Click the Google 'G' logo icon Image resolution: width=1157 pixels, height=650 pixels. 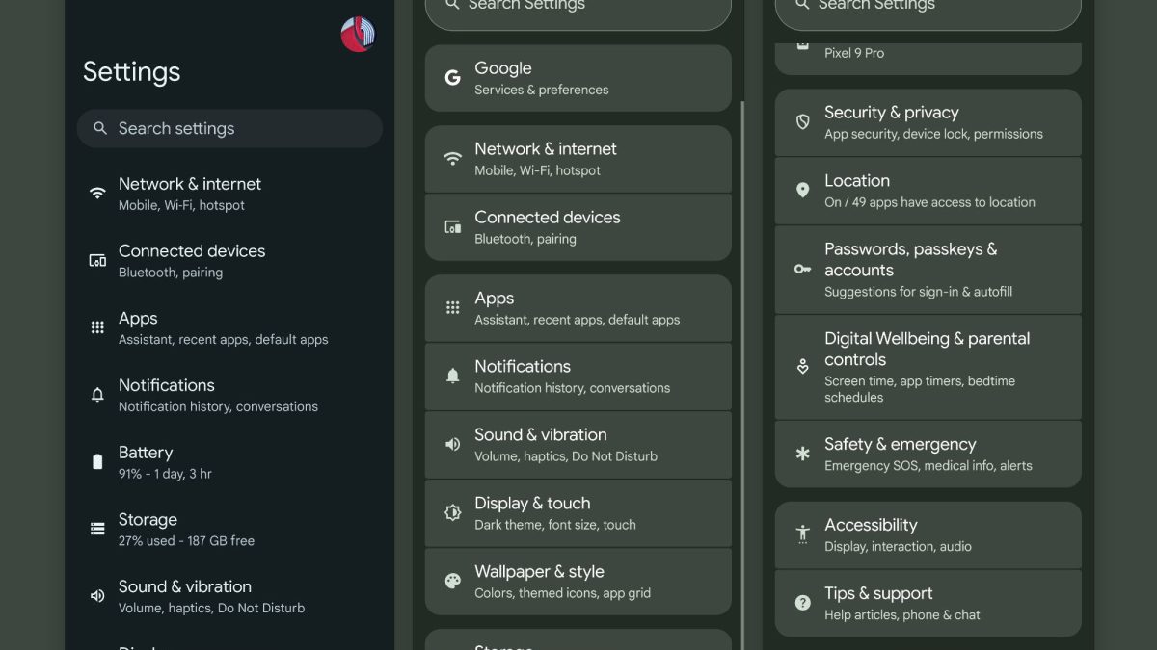point(452,78)
